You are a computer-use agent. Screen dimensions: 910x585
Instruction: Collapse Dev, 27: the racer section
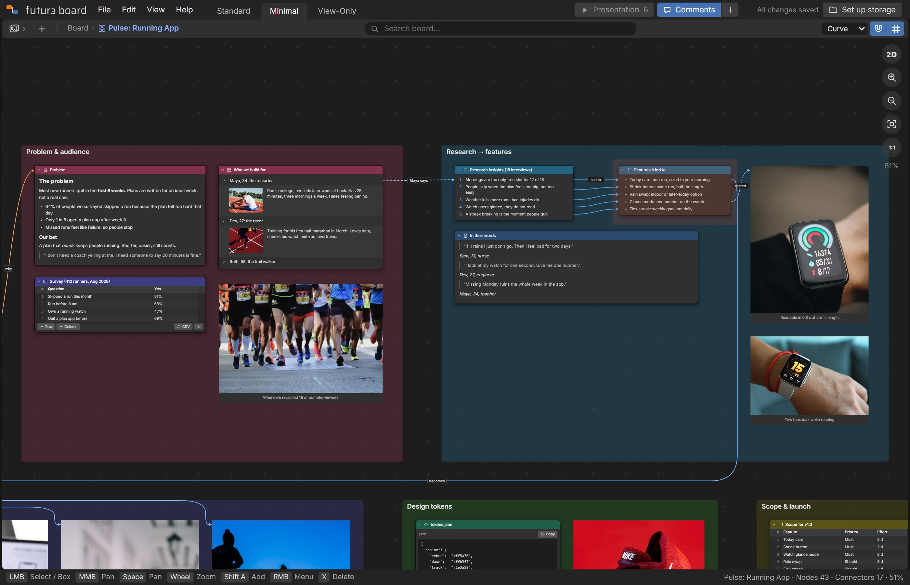224,221
